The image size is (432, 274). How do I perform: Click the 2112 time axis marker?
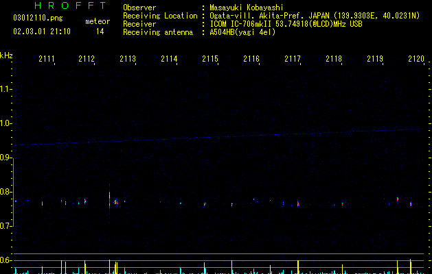[87, 59]
